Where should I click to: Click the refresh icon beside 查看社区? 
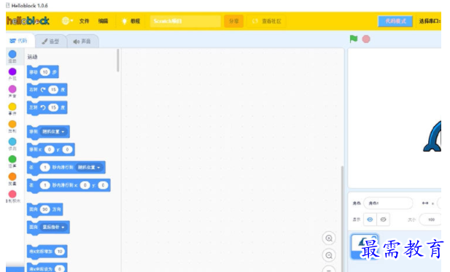(x=255, y=21)
